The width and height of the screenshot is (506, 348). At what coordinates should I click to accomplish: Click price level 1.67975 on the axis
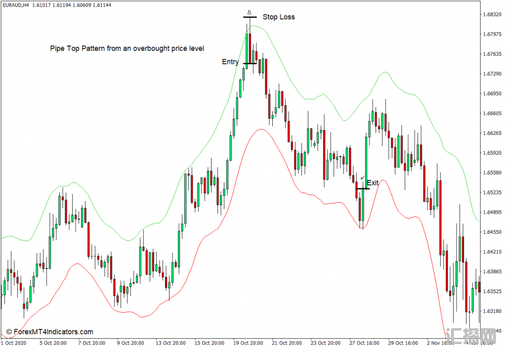[x=492, y=34]
